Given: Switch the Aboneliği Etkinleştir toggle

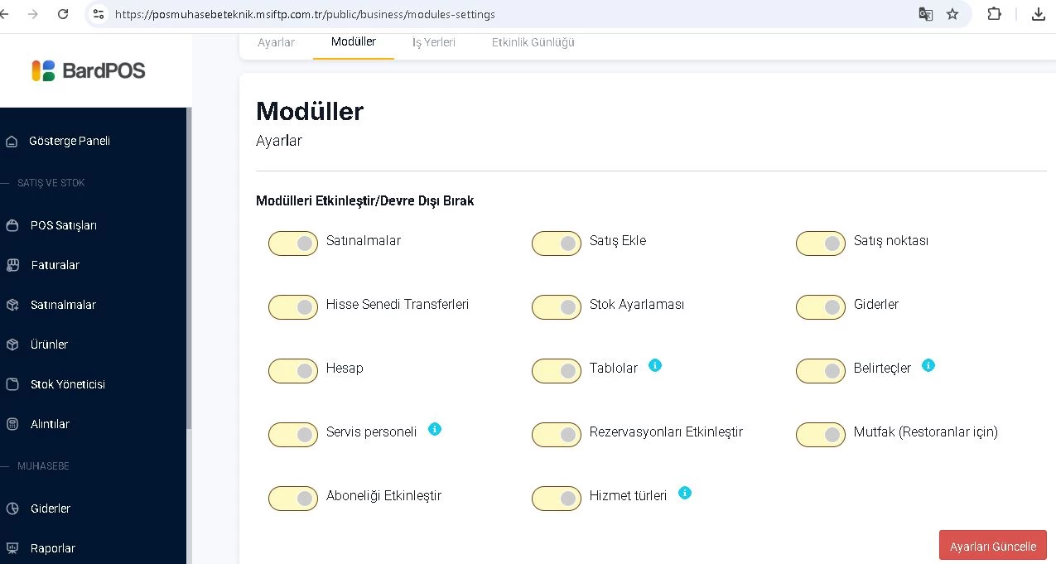Looking at the screenshot, I should tap(293, 499).
